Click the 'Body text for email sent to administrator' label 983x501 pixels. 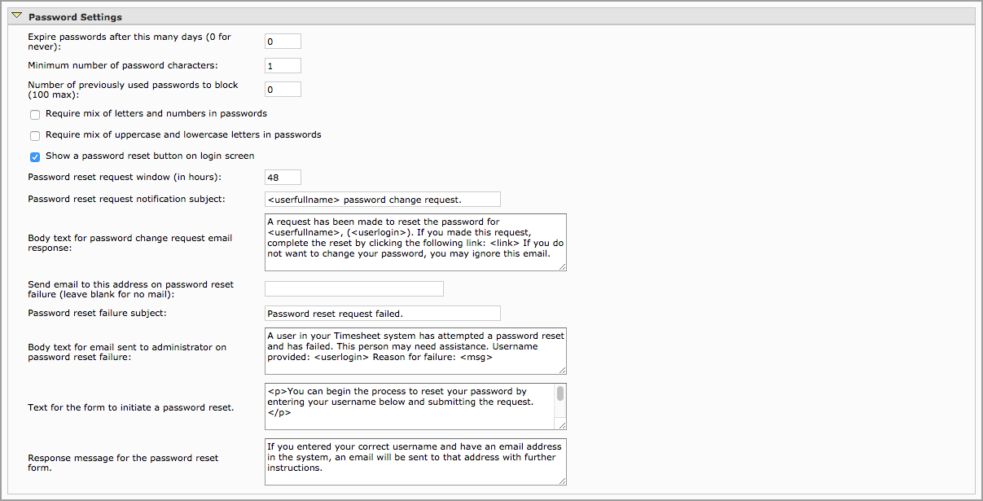(x=127, y=352)
